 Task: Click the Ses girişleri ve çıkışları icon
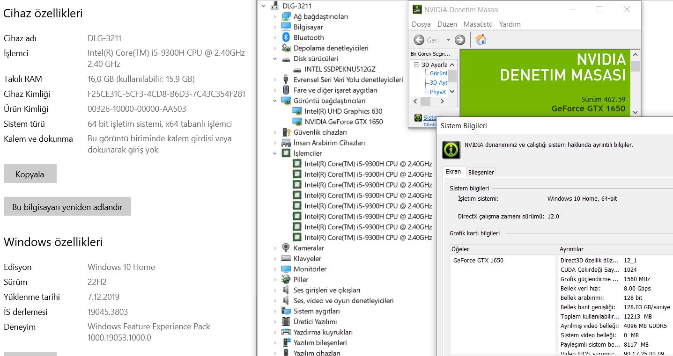[286, 290]
